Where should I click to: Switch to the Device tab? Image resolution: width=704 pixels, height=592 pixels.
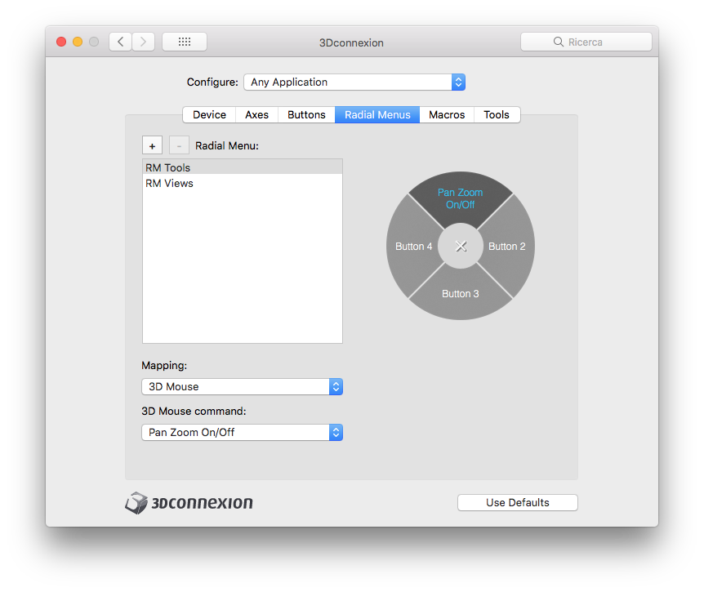209,115
